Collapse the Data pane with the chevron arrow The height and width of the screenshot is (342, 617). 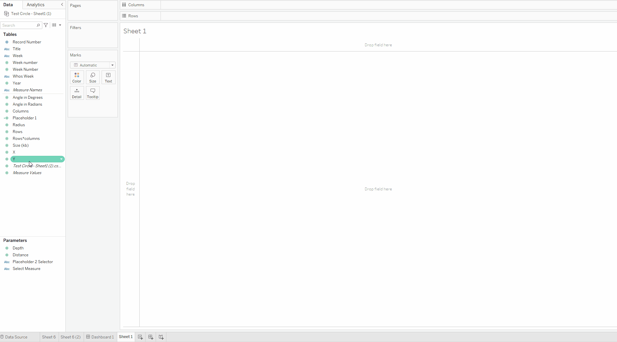click(62, 5)
